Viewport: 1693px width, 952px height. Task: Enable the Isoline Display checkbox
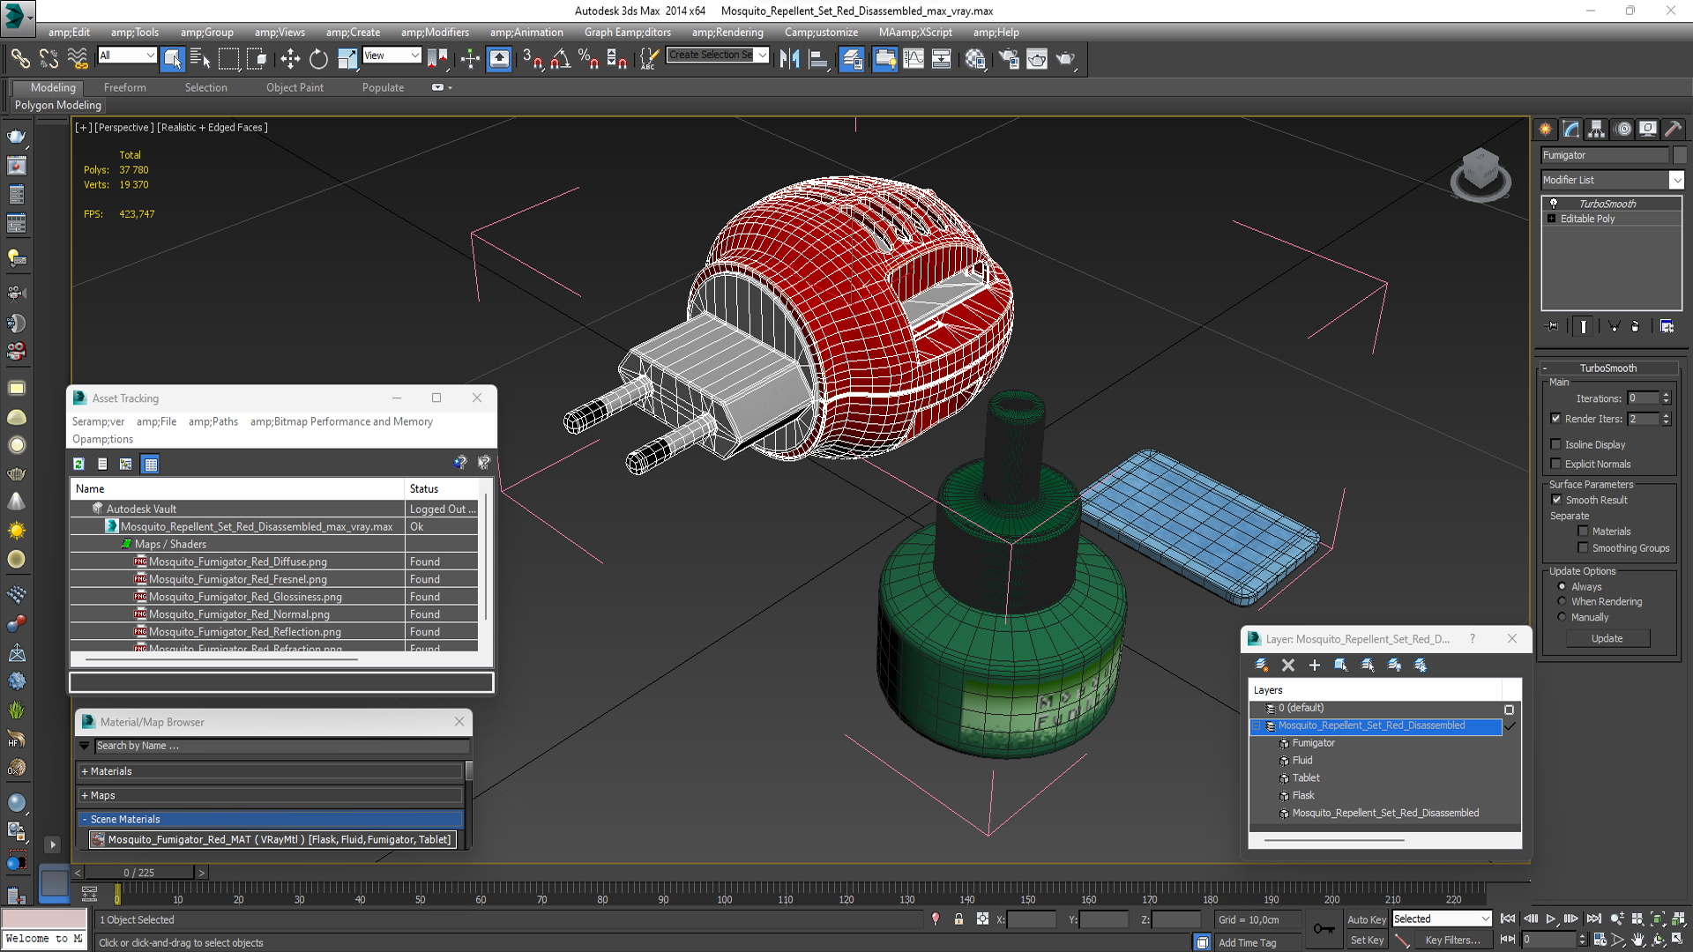1556,445
